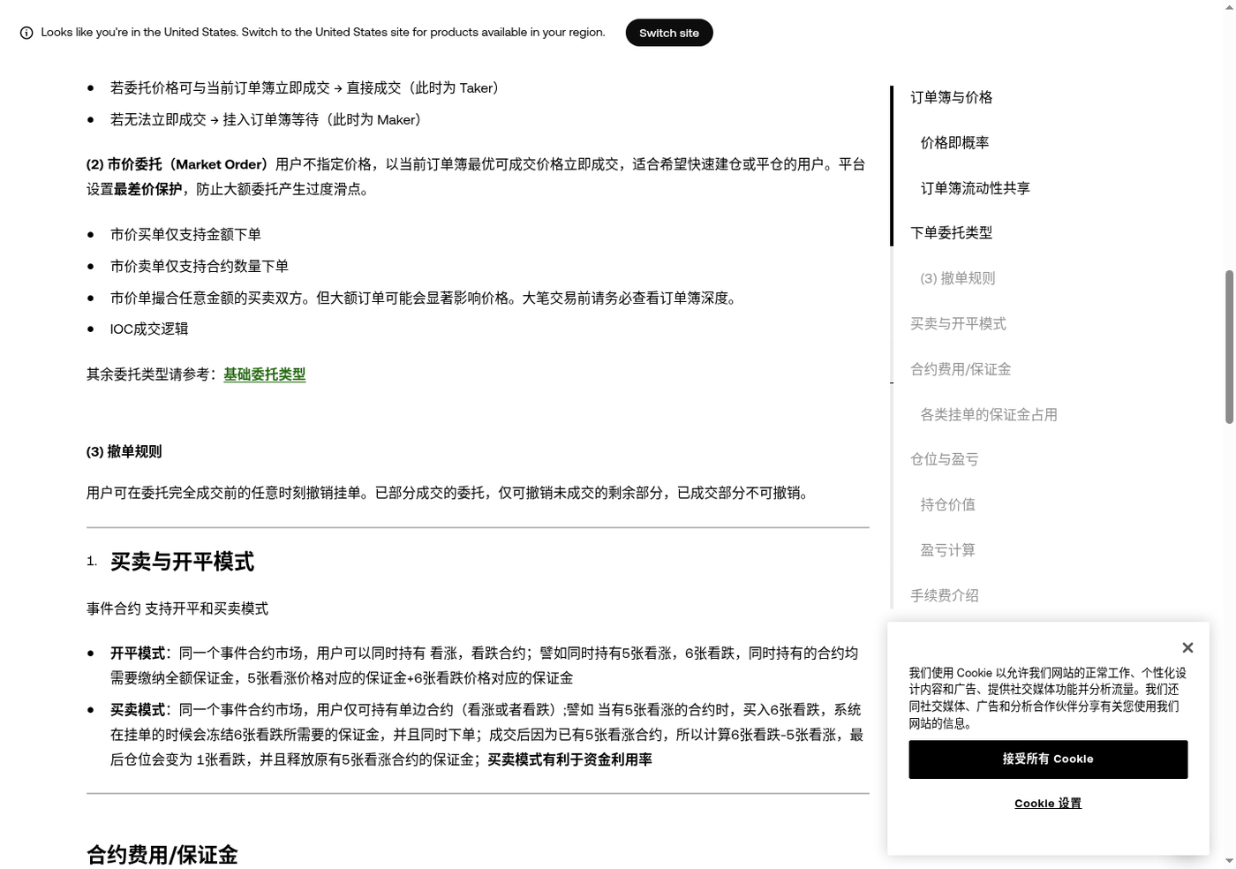Click the info icon in region banner
This screenshot has width=1236, height=869.
point(26,33)
